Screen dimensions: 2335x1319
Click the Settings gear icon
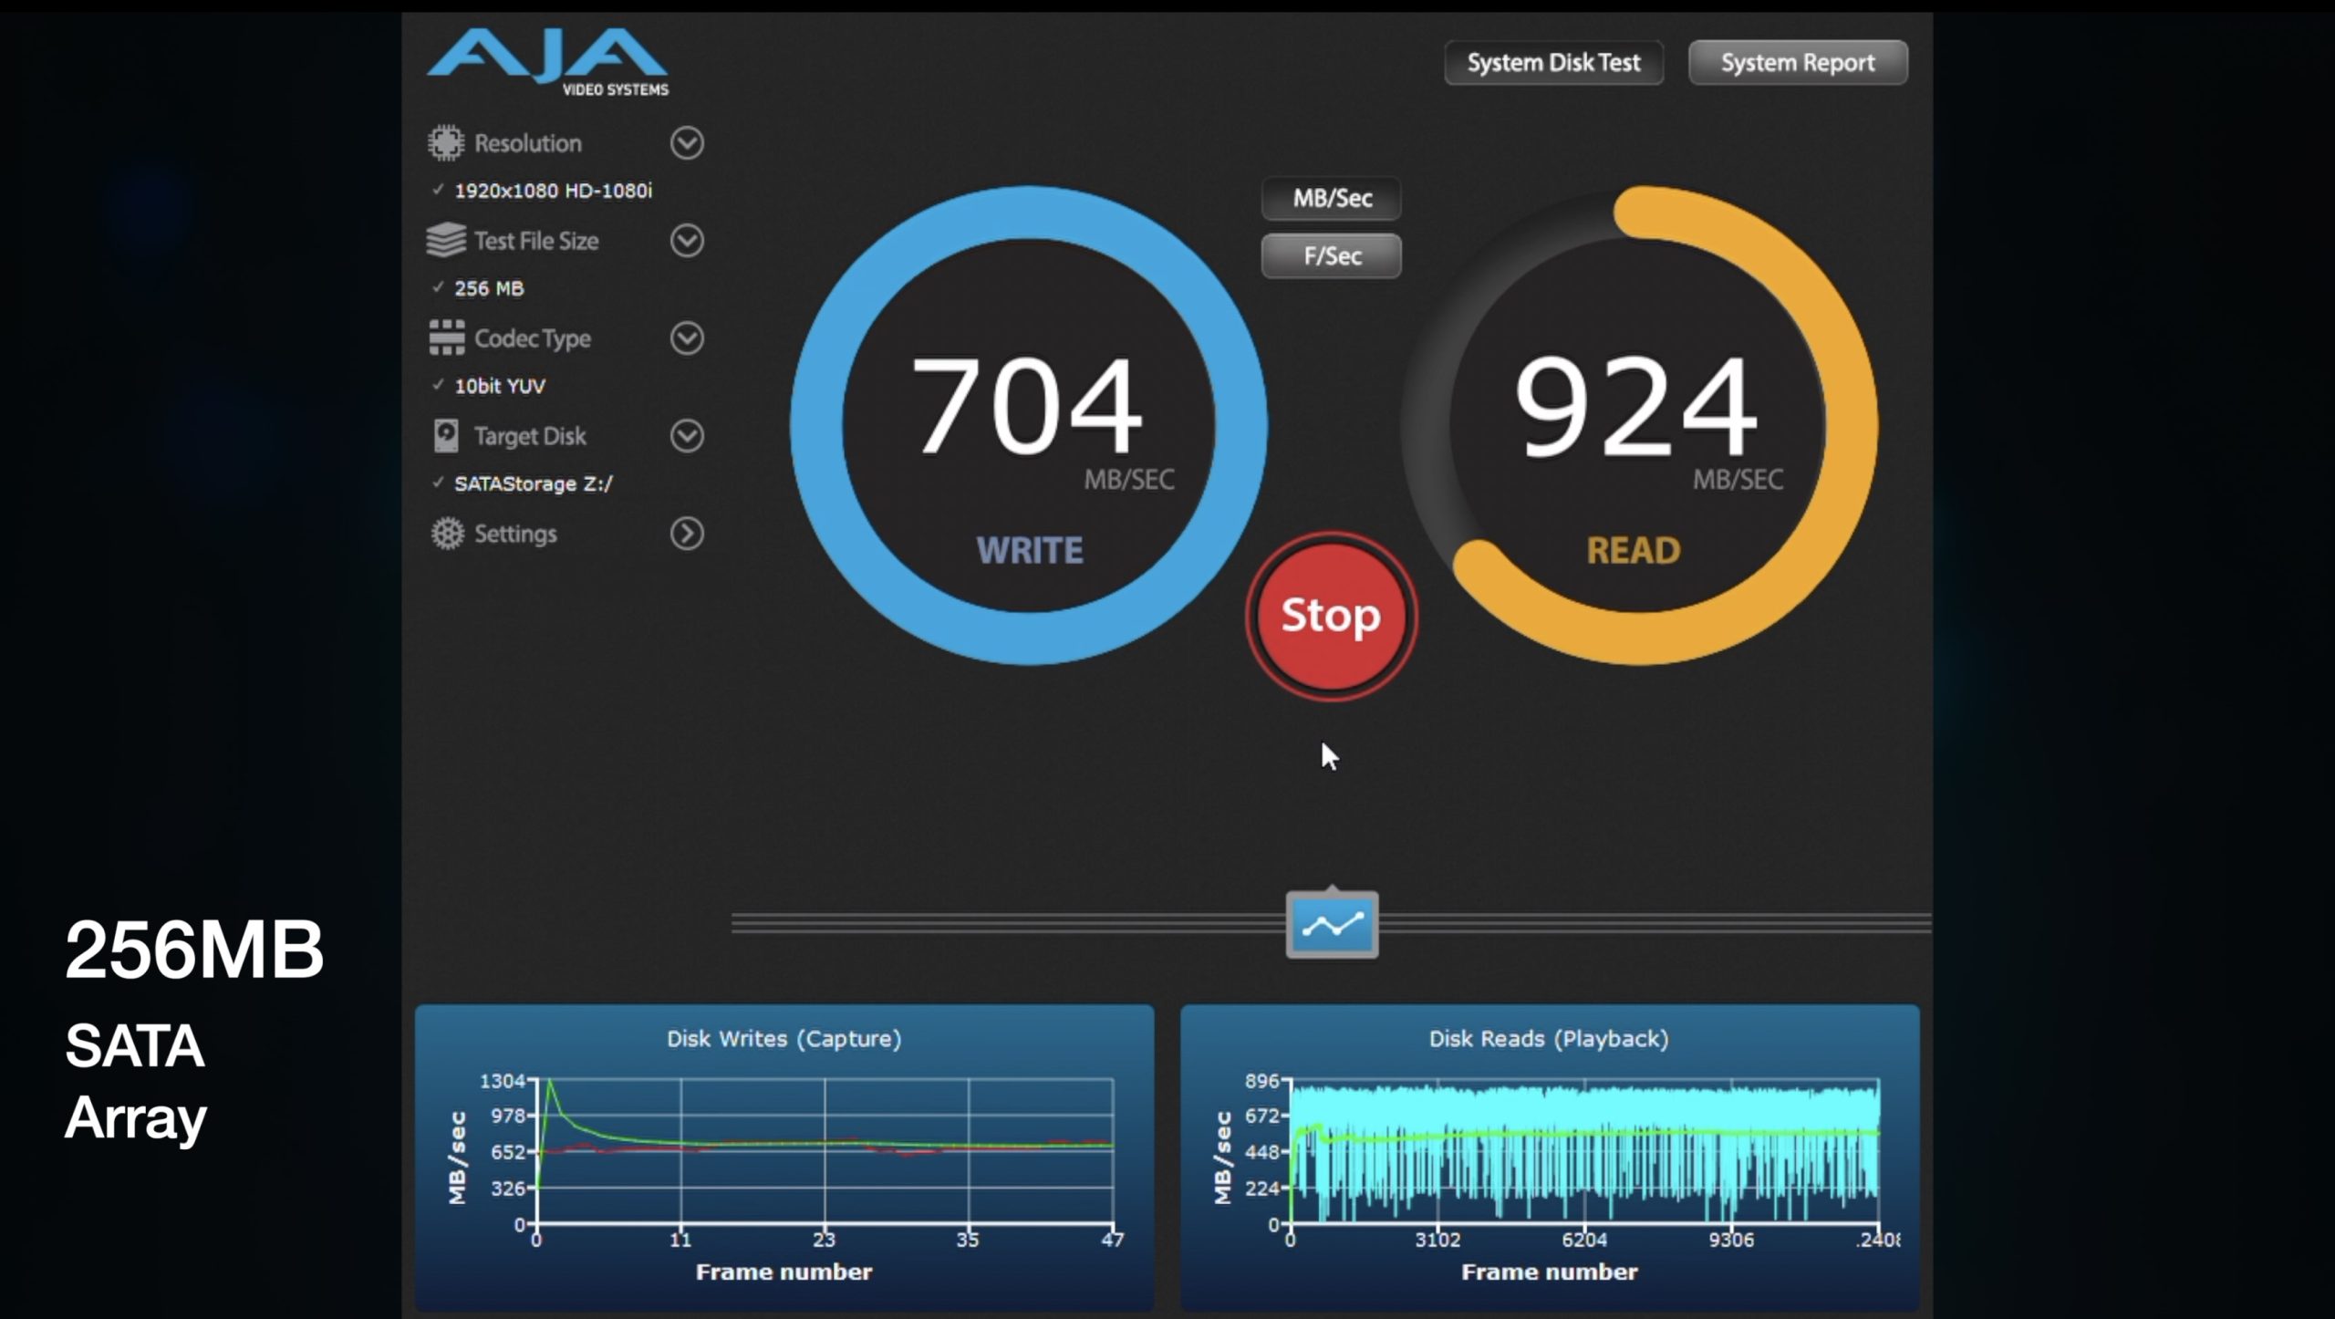[x=447, y=534]
